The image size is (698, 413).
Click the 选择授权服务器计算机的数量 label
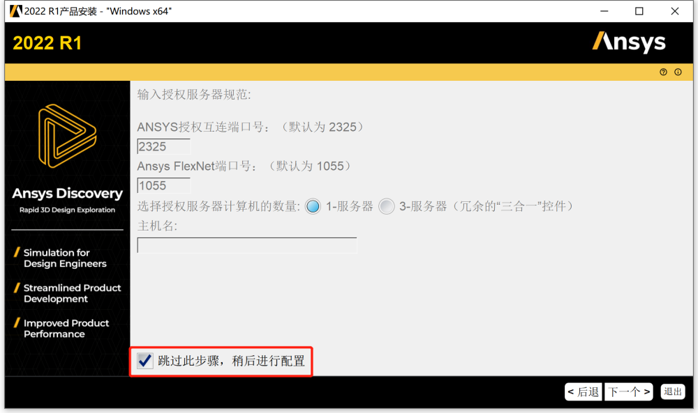218,206
